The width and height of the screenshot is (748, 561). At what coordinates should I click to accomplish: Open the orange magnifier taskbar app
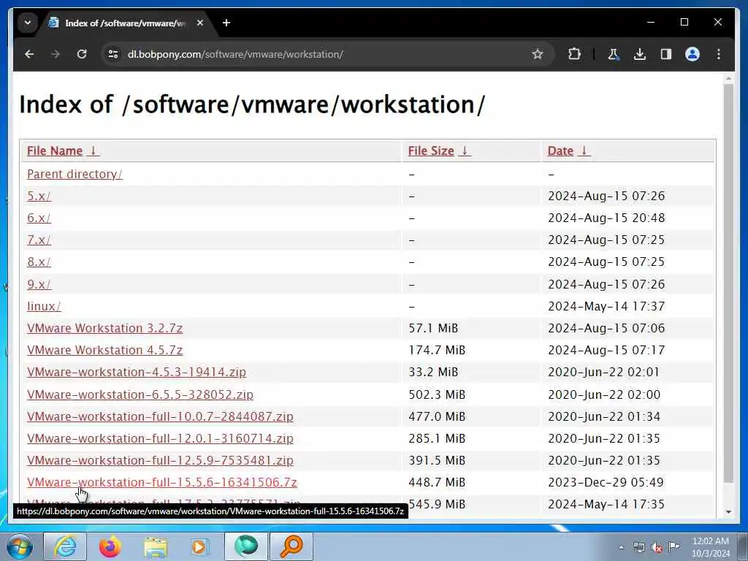pyautogui.click(x=291, y=546)
